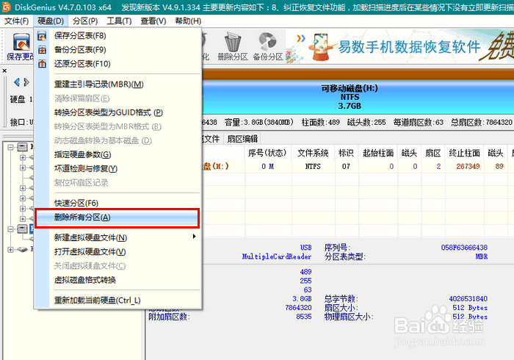Click the MultipleCardReader text
The width and height of the screenshot is (514, 360).
[277, 256]
